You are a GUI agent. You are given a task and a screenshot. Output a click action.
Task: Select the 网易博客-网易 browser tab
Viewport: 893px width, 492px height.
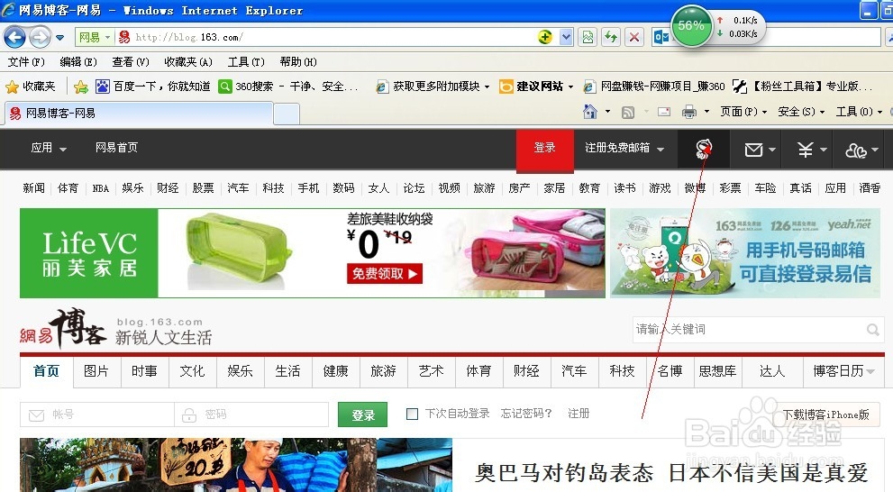[x=139, y=114]
